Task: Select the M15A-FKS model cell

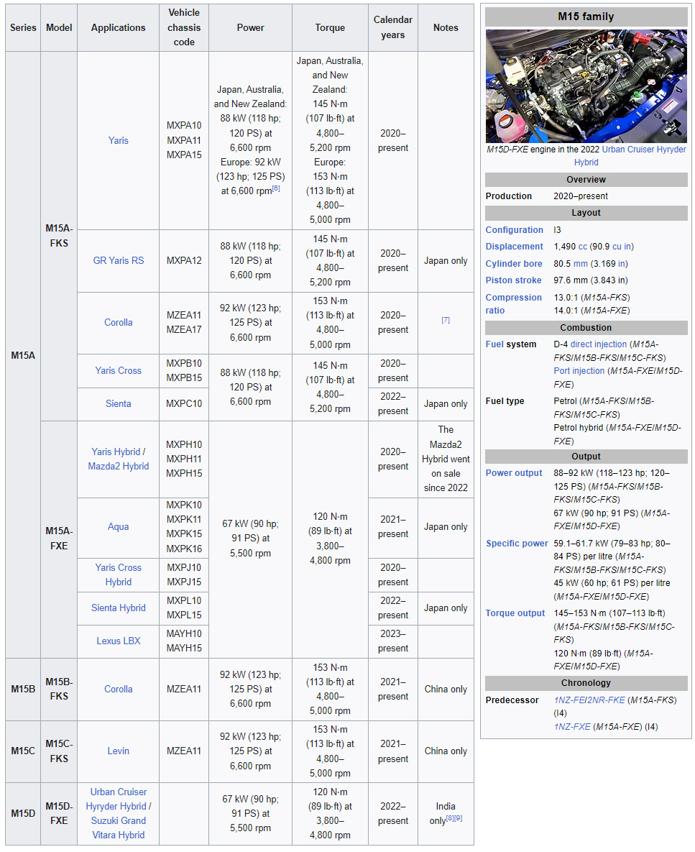Action: point(59,236)
